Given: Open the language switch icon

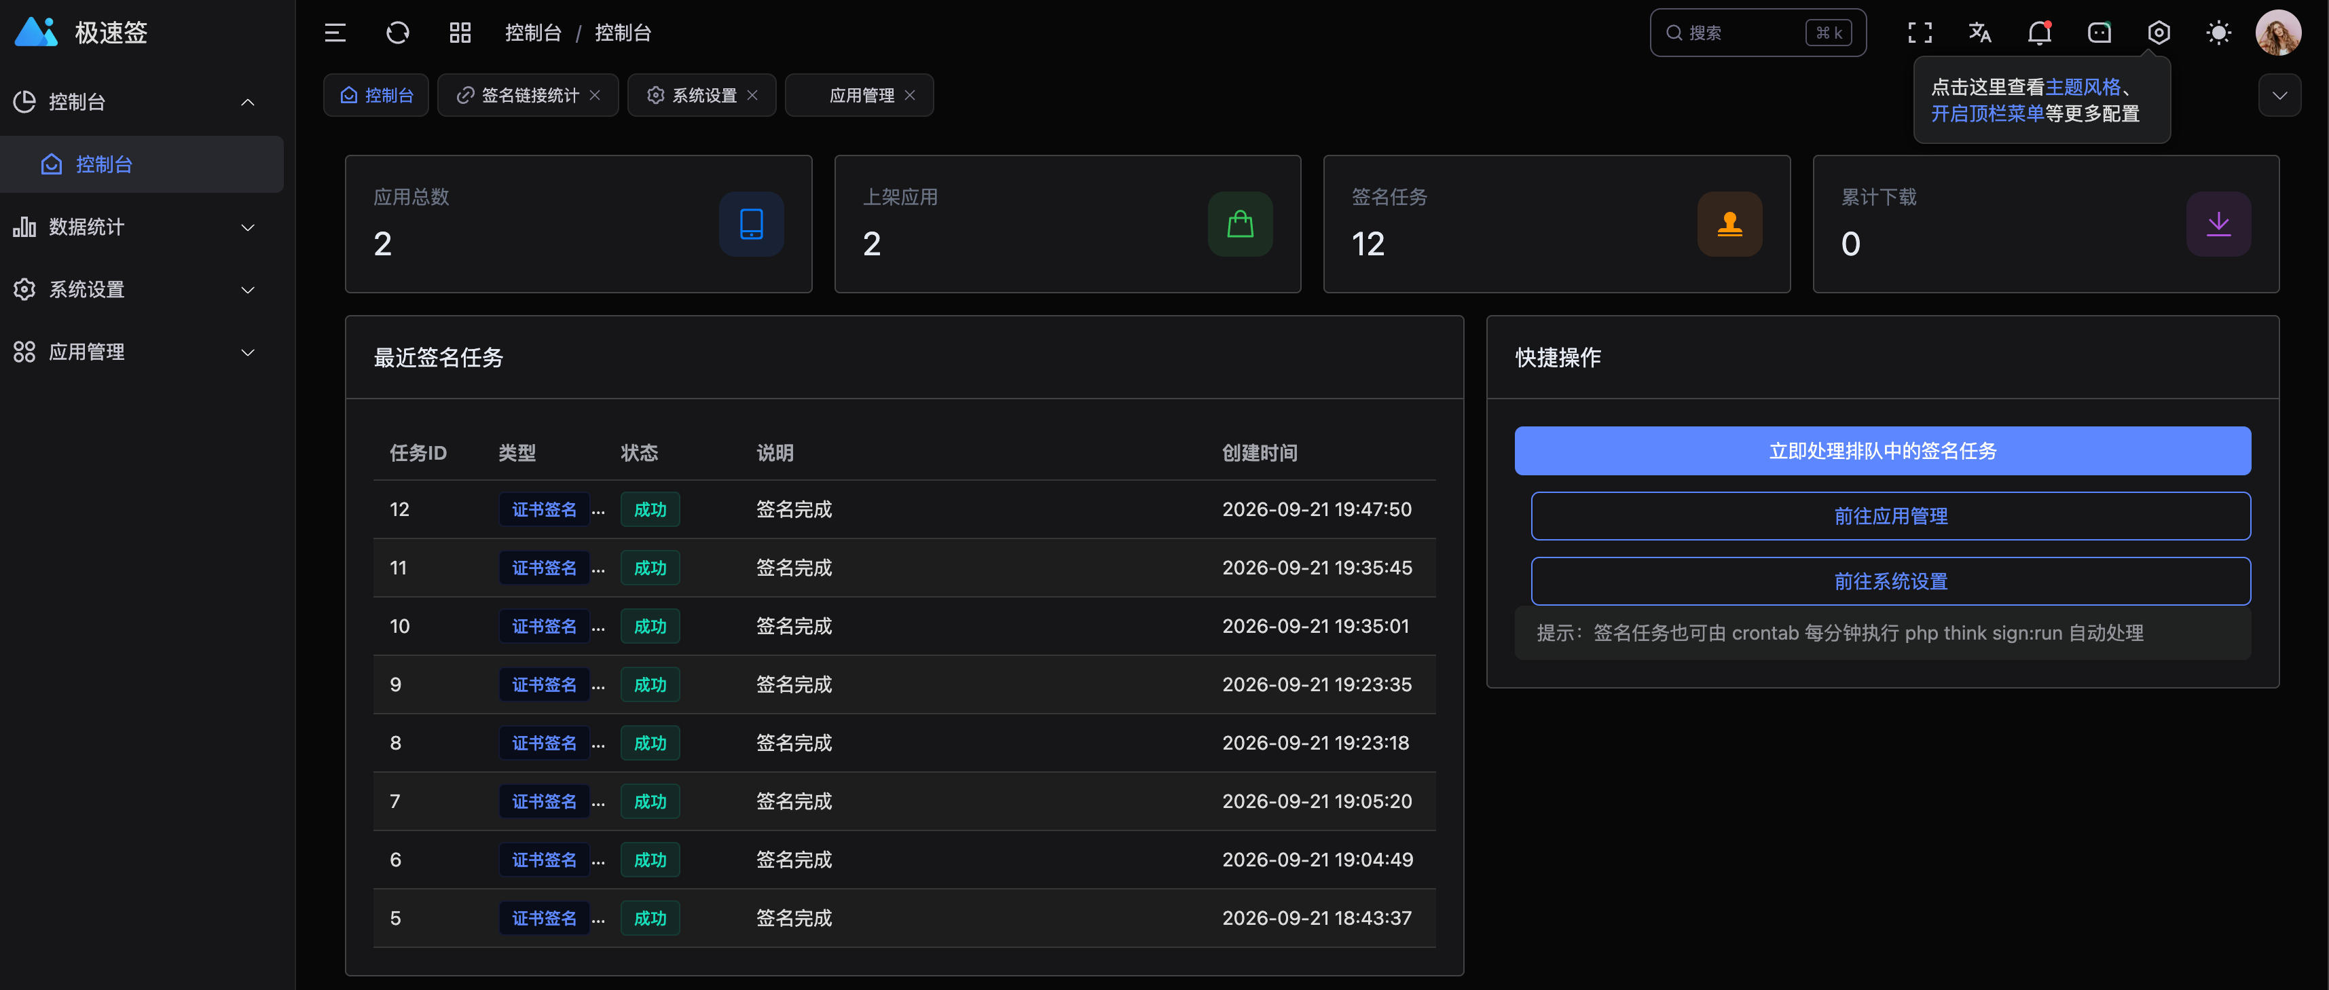Looking at the screenshot, I should click(1979, 33).
